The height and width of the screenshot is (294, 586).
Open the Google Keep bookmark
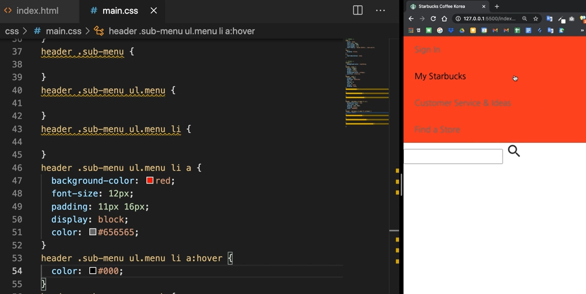tap(473, 30)
